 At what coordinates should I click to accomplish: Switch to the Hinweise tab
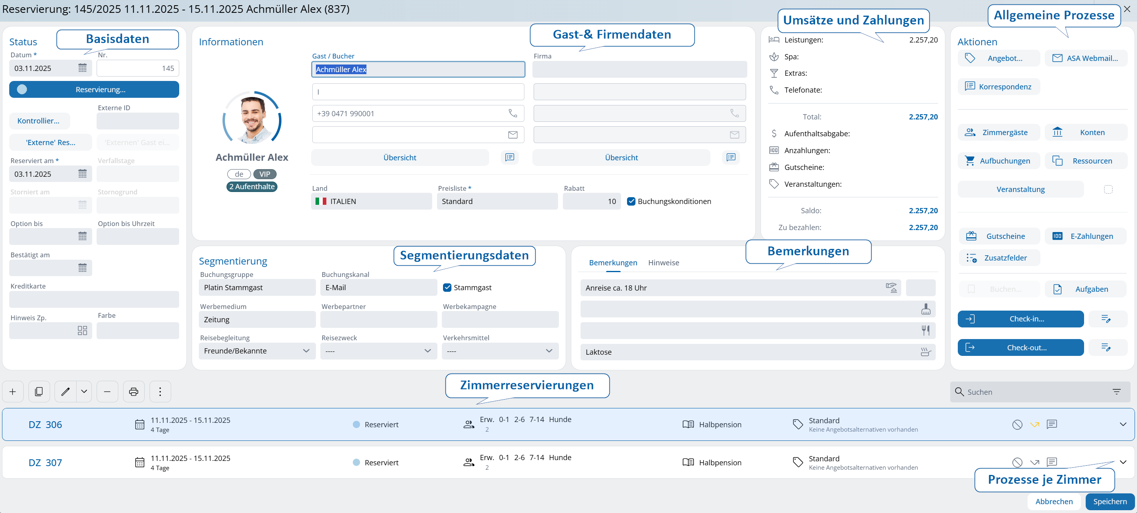pos(664,263)
